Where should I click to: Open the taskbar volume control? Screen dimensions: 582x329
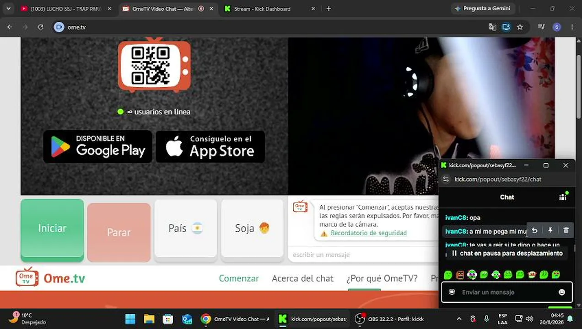[529, 319]
